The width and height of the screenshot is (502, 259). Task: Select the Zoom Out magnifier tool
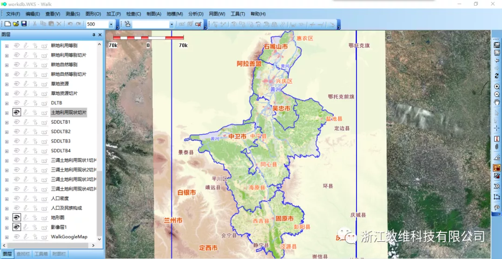pos(497,94)
